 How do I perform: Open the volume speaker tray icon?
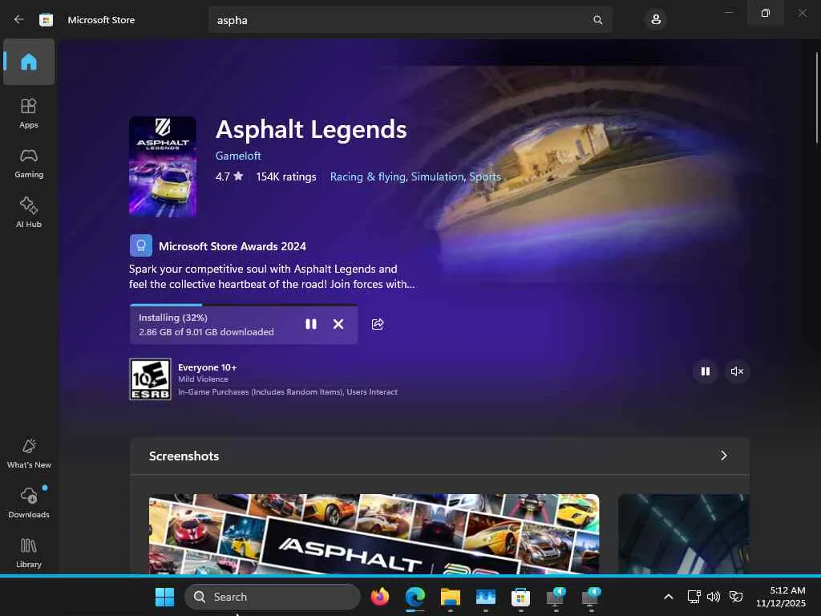tap(713, 597)
